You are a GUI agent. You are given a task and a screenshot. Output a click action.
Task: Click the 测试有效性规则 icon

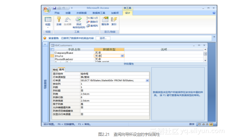click(79, 19)
